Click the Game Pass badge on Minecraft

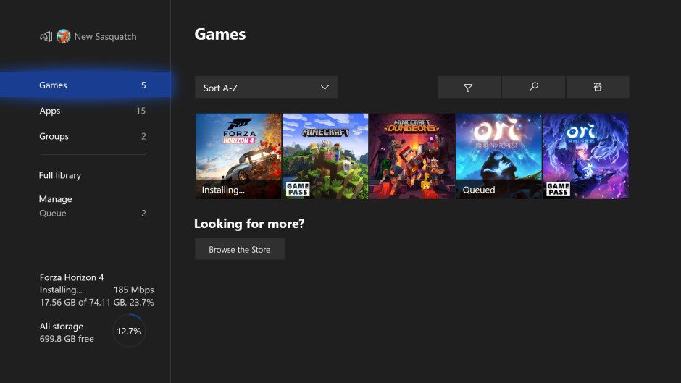pyautogui.click(x=298, y=189)
